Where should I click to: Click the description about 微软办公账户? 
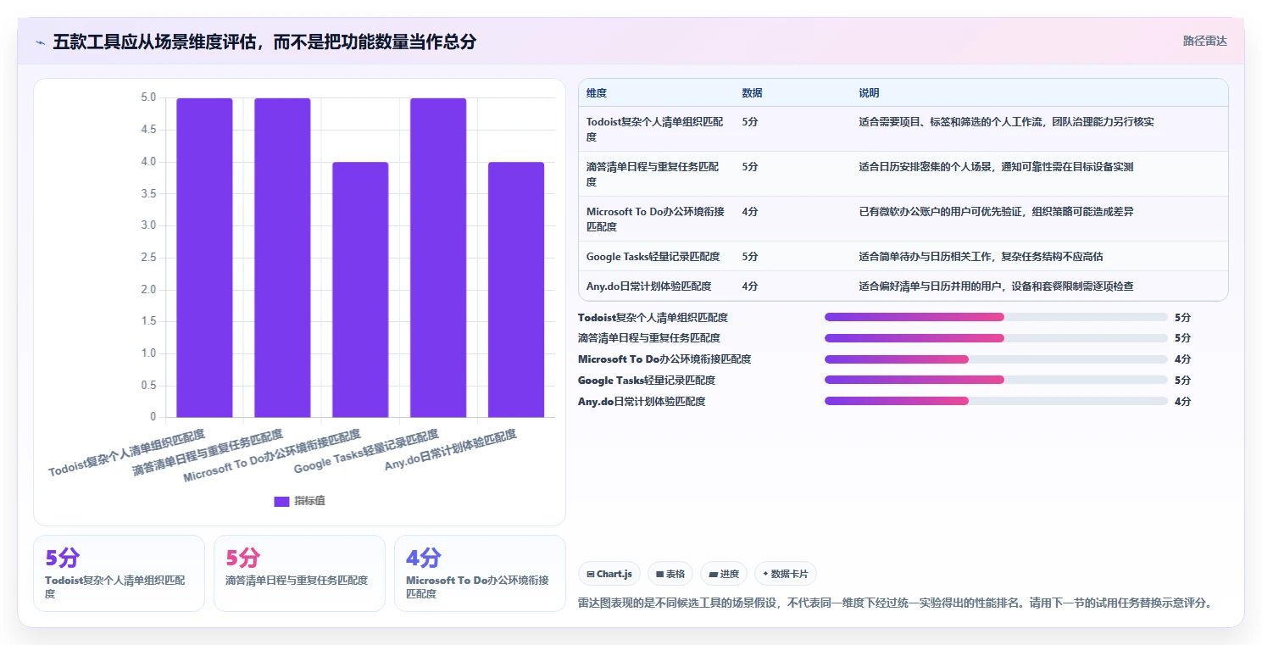[x=996, y=212]
